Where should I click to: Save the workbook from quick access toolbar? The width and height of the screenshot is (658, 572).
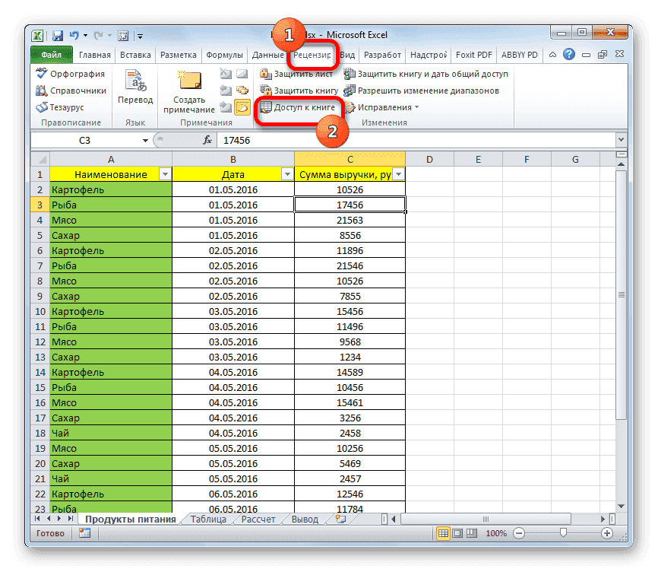coord(57,35)
